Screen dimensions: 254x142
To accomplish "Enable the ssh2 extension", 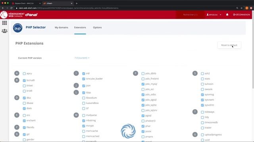I will tap(202, 74).
